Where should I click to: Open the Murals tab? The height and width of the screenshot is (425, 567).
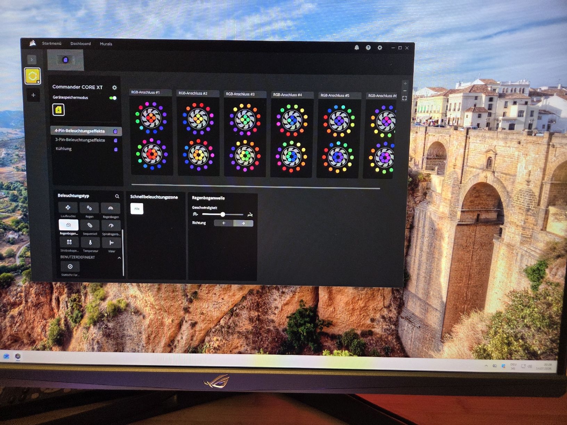106,44
